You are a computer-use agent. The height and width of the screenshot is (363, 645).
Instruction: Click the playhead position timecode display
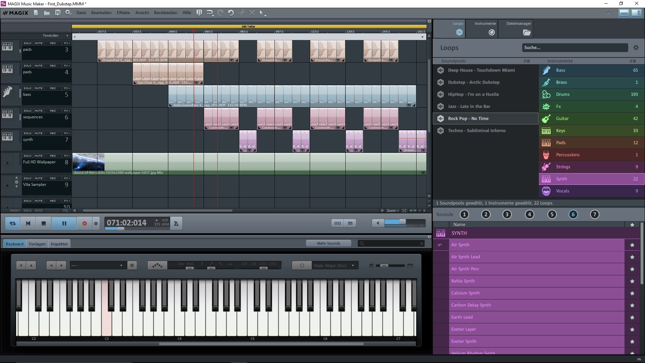point(126,223)
